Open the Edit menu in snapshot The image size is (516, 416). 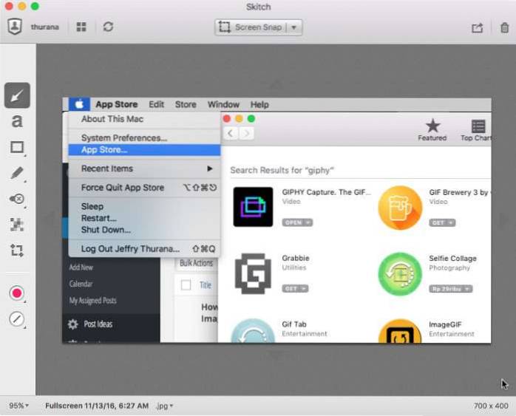(156, 105)
